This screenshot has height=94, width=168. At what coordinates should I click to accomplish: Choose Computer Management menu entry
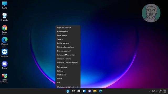(x=68, y=55)
